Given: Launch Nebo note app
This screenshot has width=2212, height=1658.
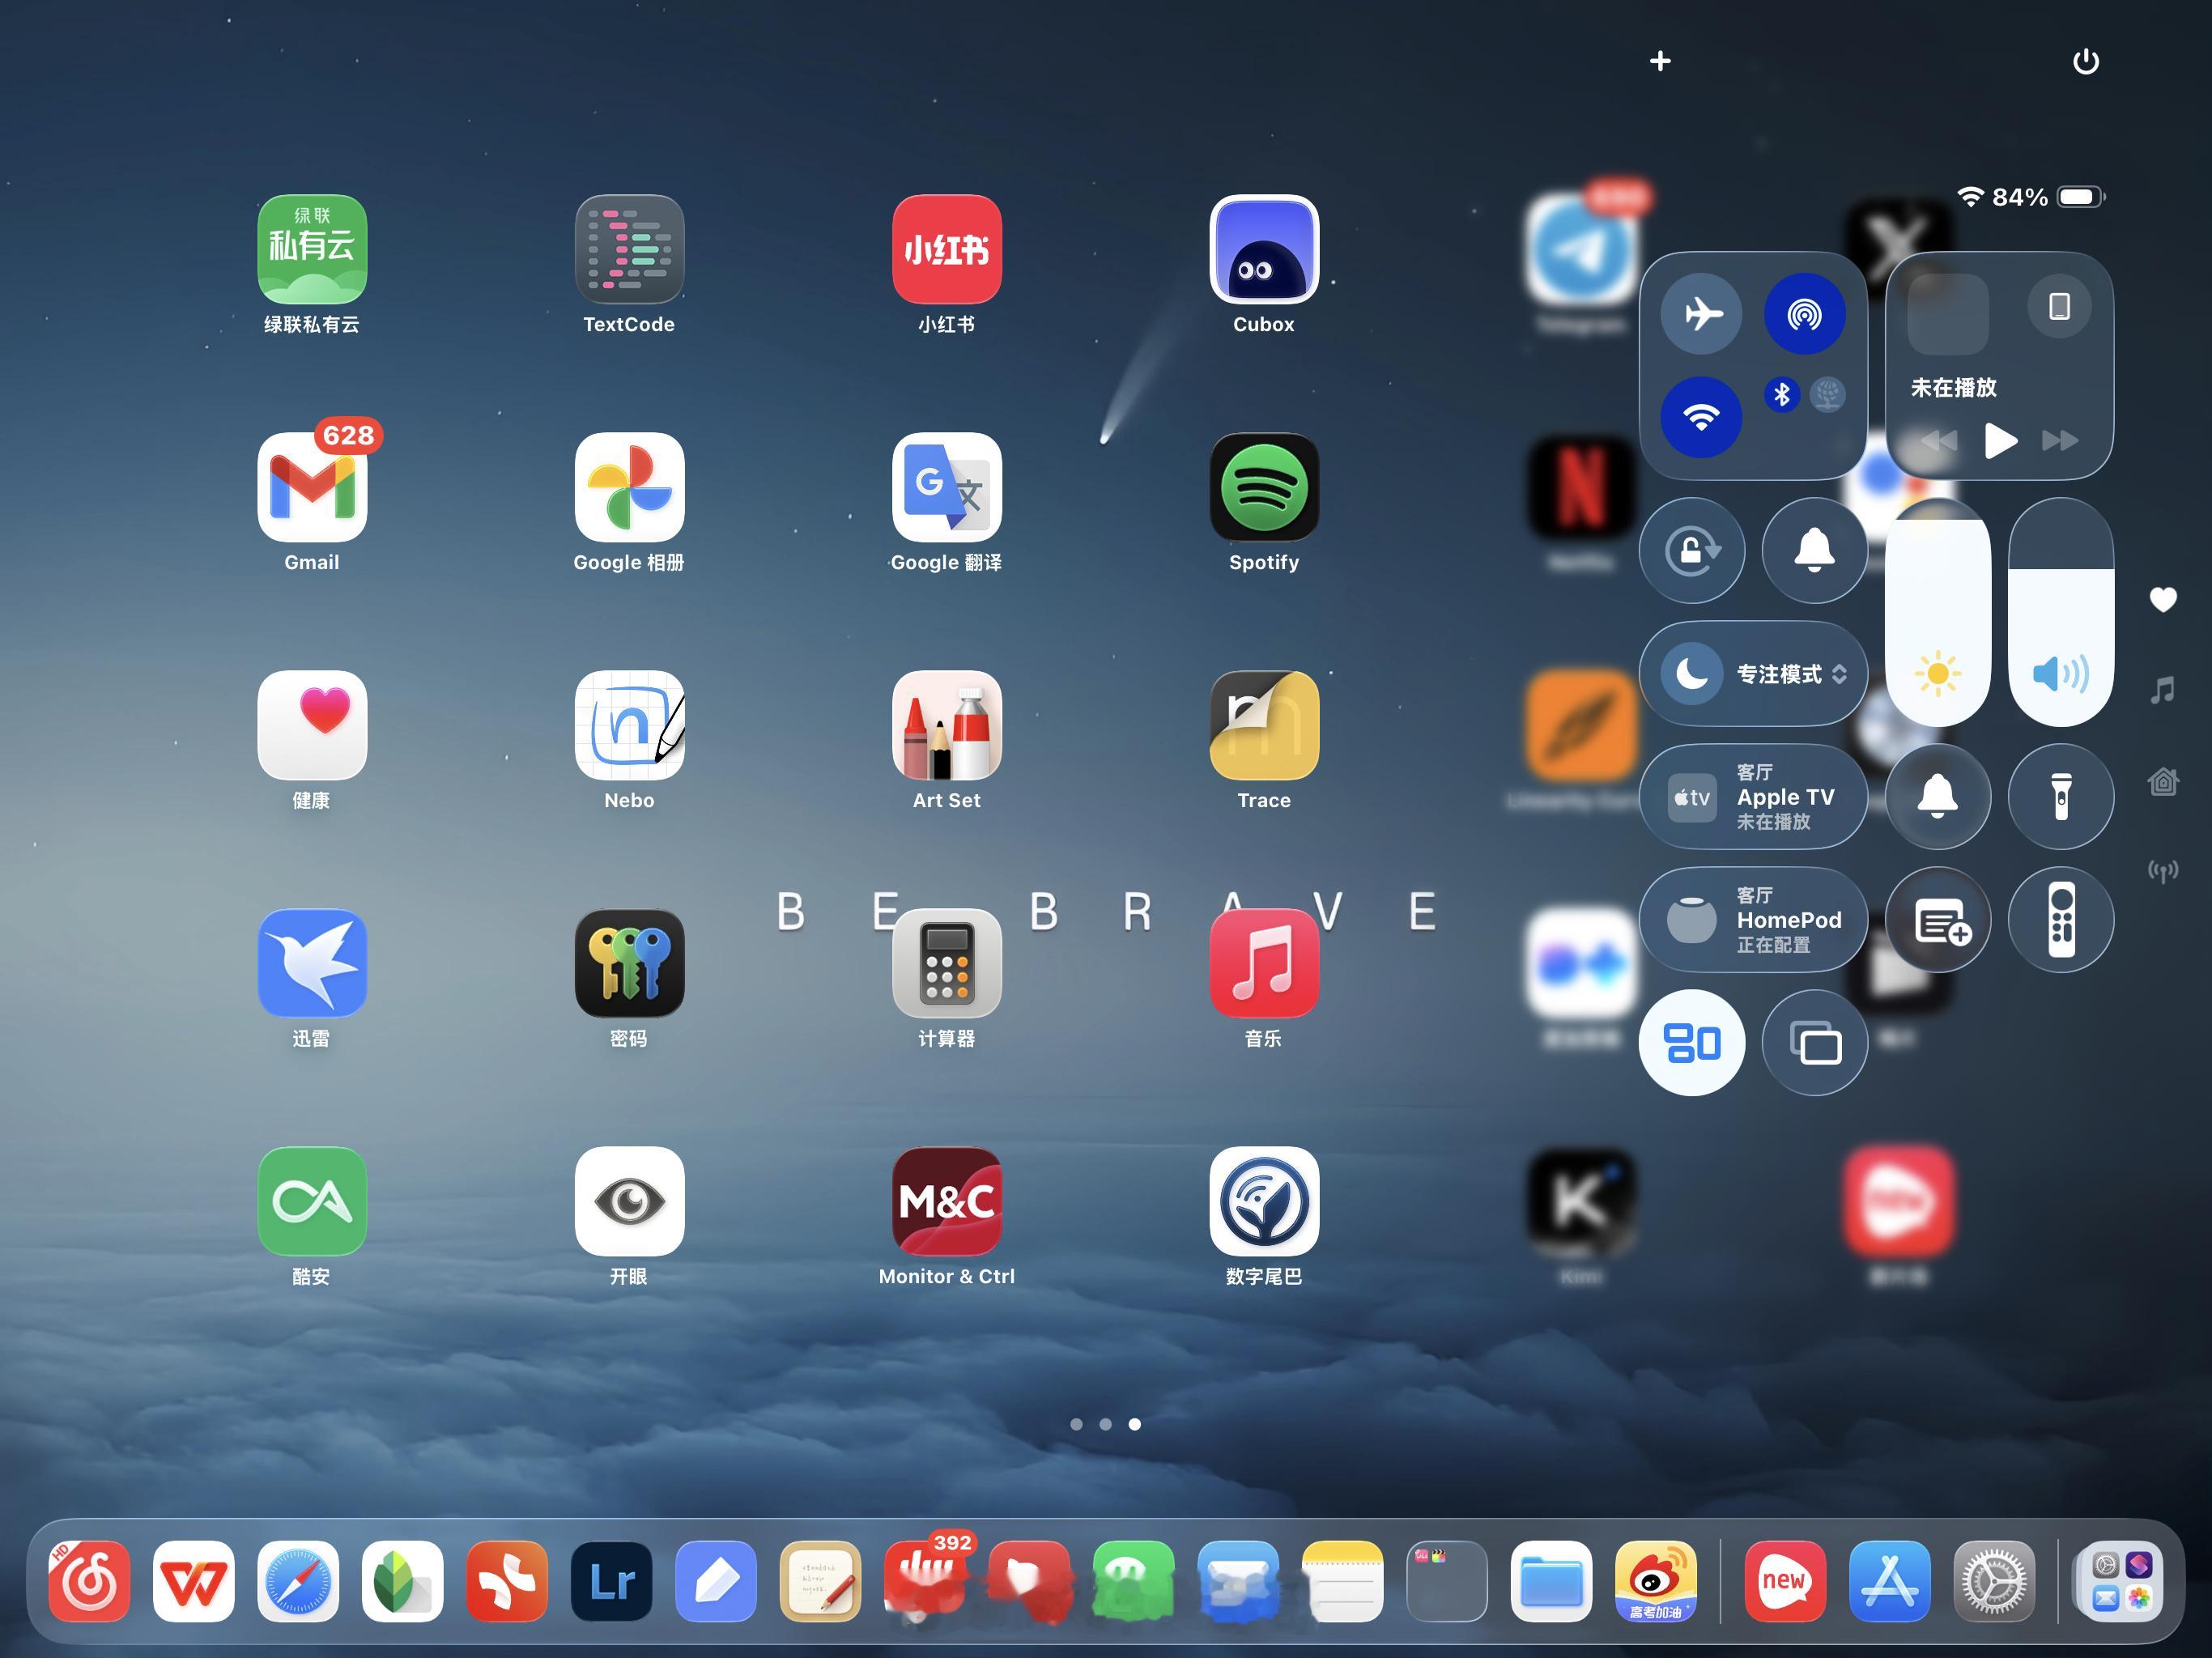Looking at the screenshot, I should (x=629, y=726).
